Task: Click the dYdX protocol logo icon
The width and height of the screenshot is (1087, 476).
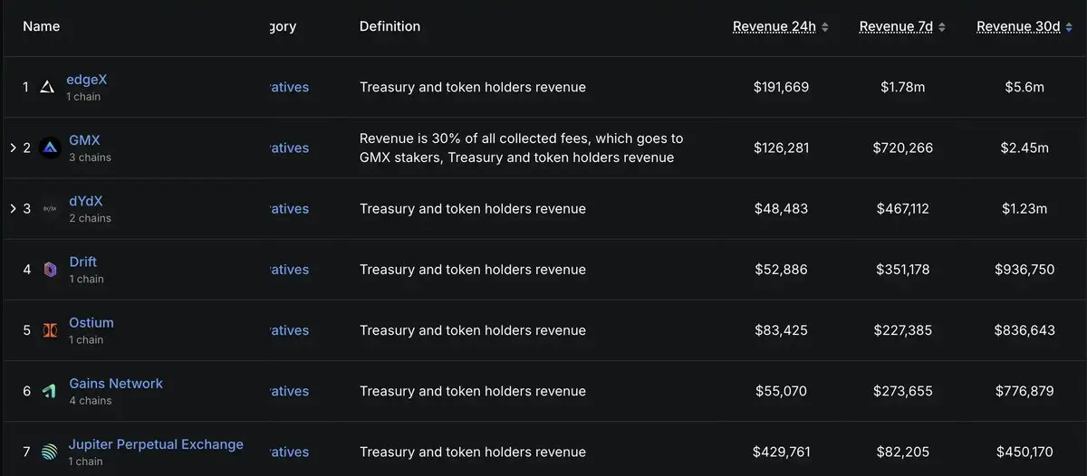Action: click(51, 208)
